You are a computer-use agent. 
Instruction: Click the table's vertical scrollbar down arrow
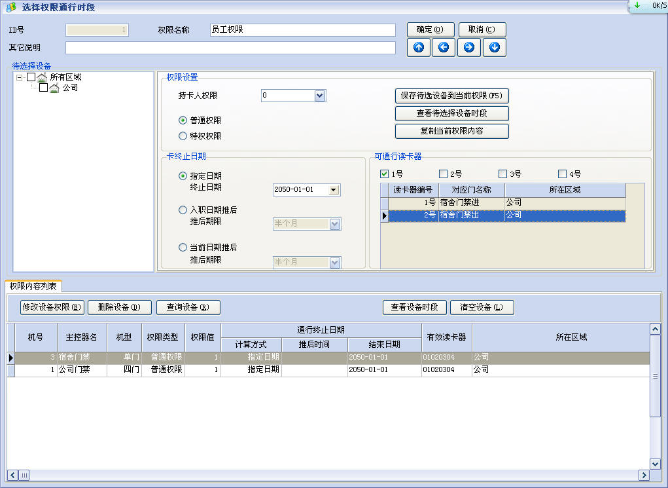coord(655,464)
